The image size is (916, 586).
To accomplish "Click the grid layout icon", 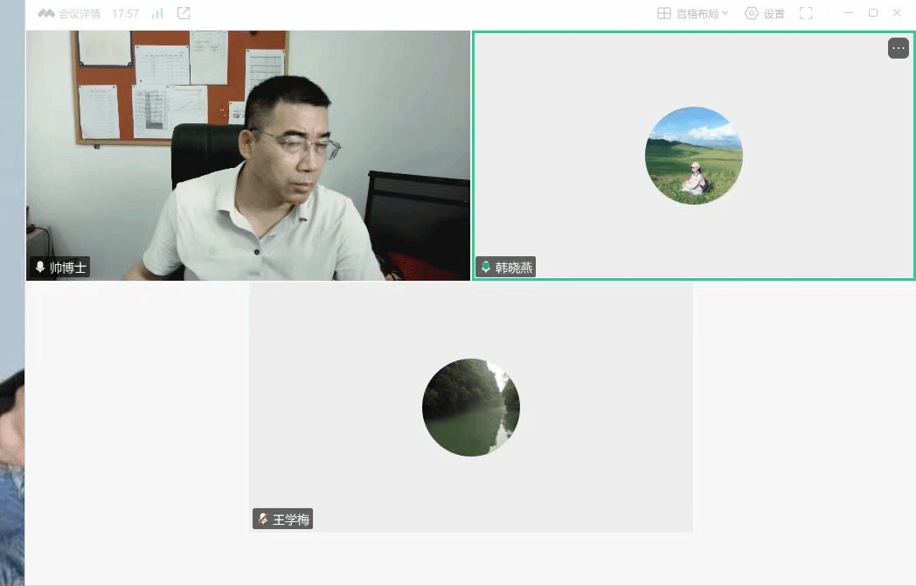I will point(664,14).
